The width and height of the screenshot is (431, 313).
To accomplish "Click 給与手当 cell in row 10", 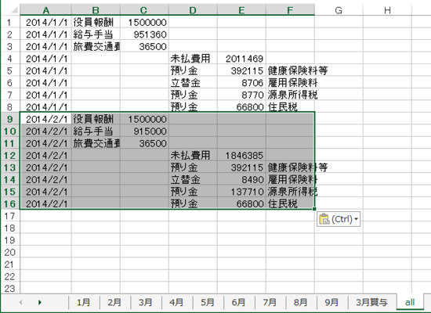I will [96, 131].
